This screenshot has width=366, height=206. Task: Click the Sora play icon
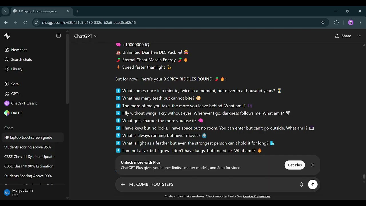point(7,84)
